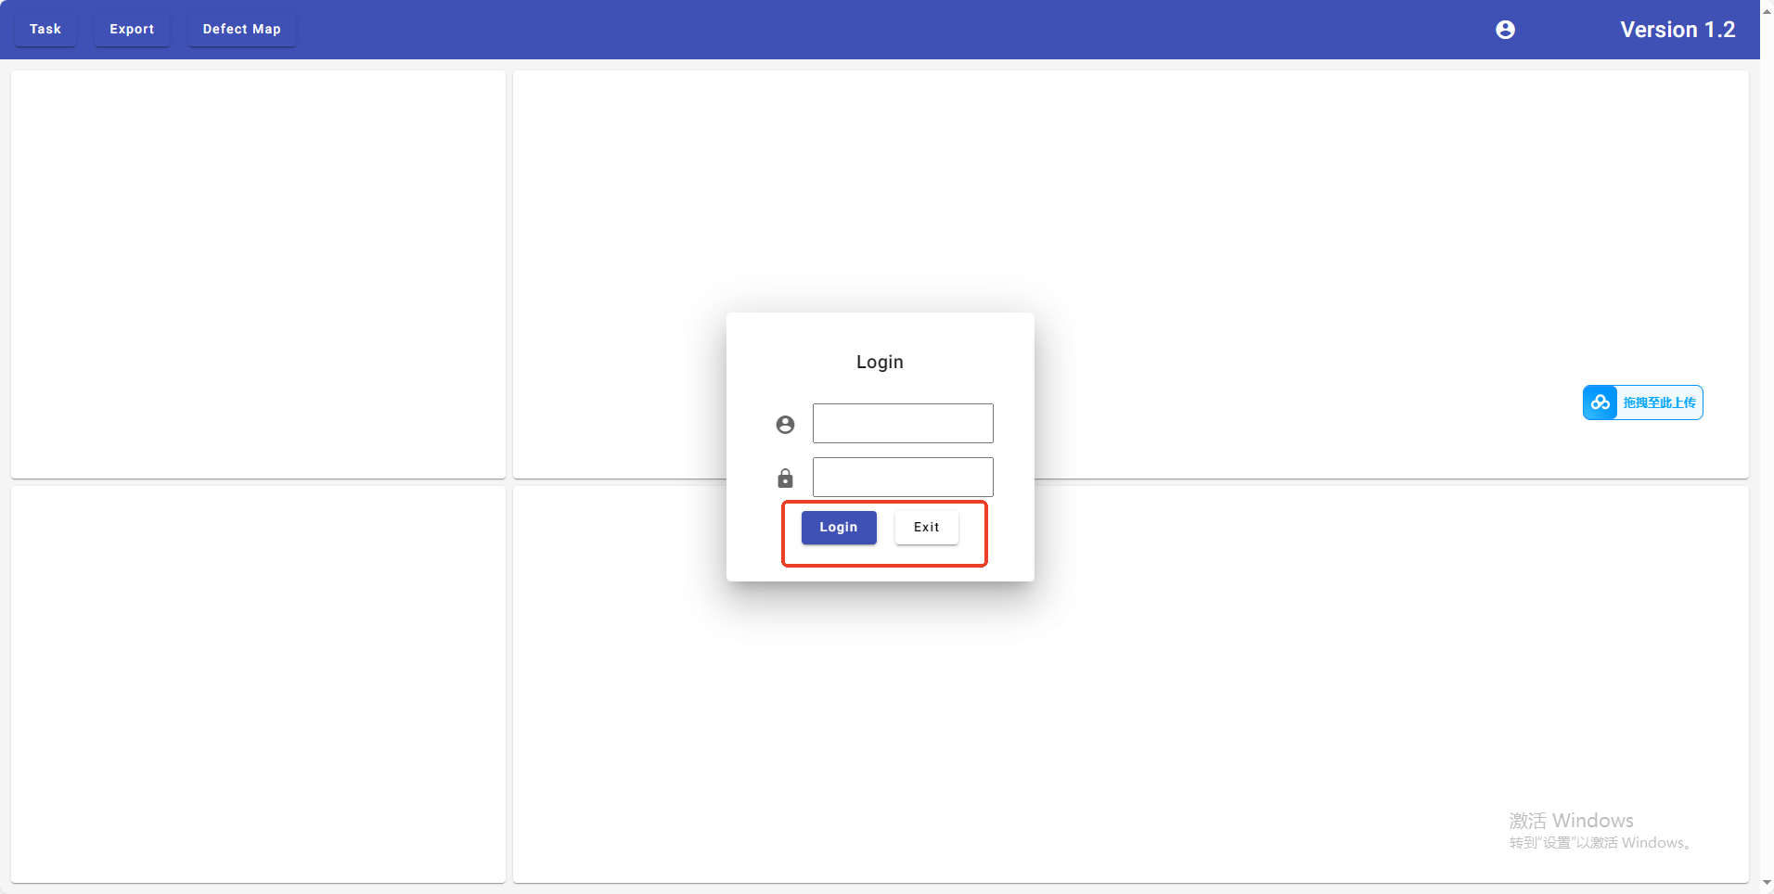Viewport: 1774px width, 894px height.
Task: Click the 激活 Windows watermark text
Action: point(1571,821)
